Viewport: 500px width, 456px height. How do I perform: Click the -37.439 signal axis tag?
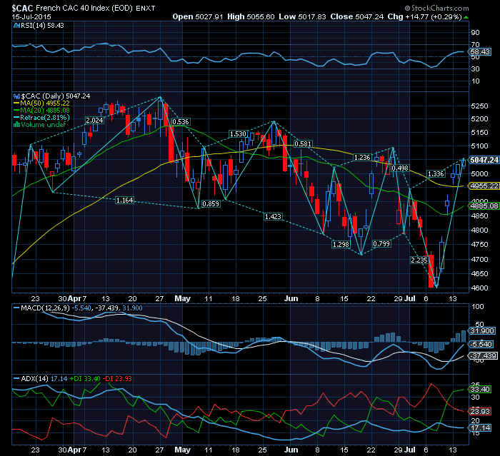click(482, 355)
